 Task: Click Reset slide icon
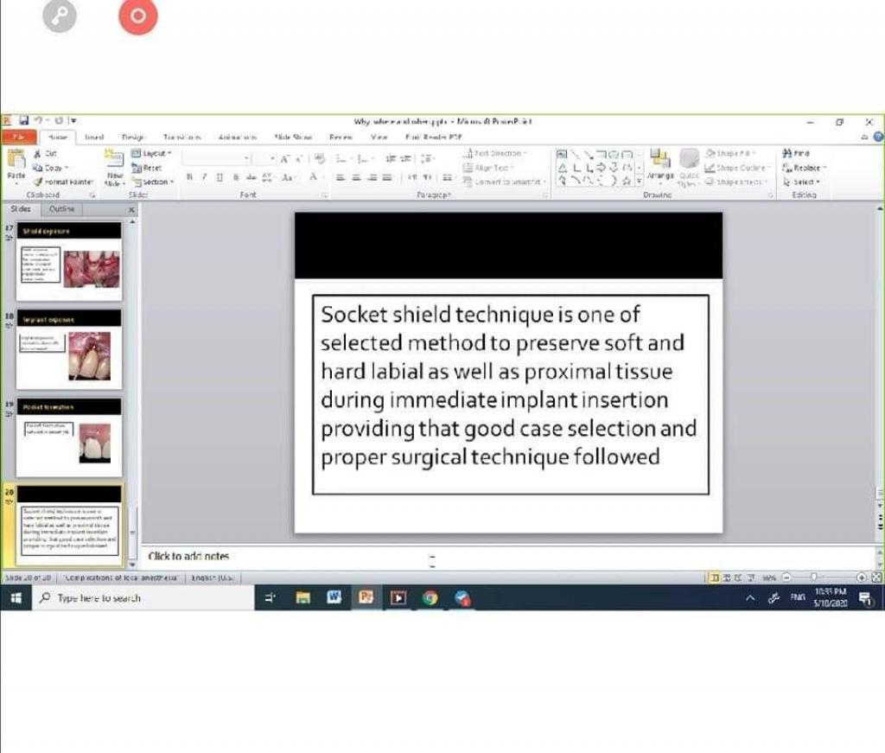tap(148, 168)
